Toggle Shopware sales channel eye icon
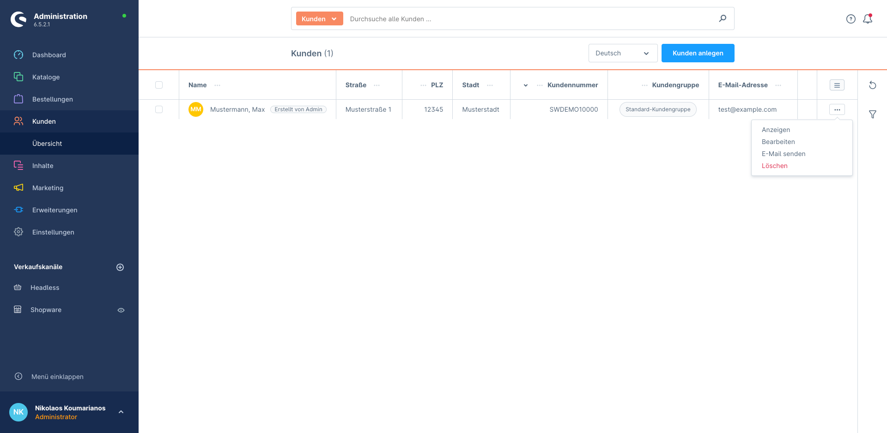Screen dimensions: 887x433 (121, 310)
